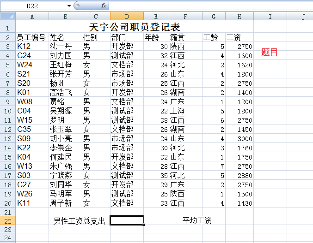The image size is (313, 243).
Task: Click the name cell 杨帆
Action: coord(66,83)
